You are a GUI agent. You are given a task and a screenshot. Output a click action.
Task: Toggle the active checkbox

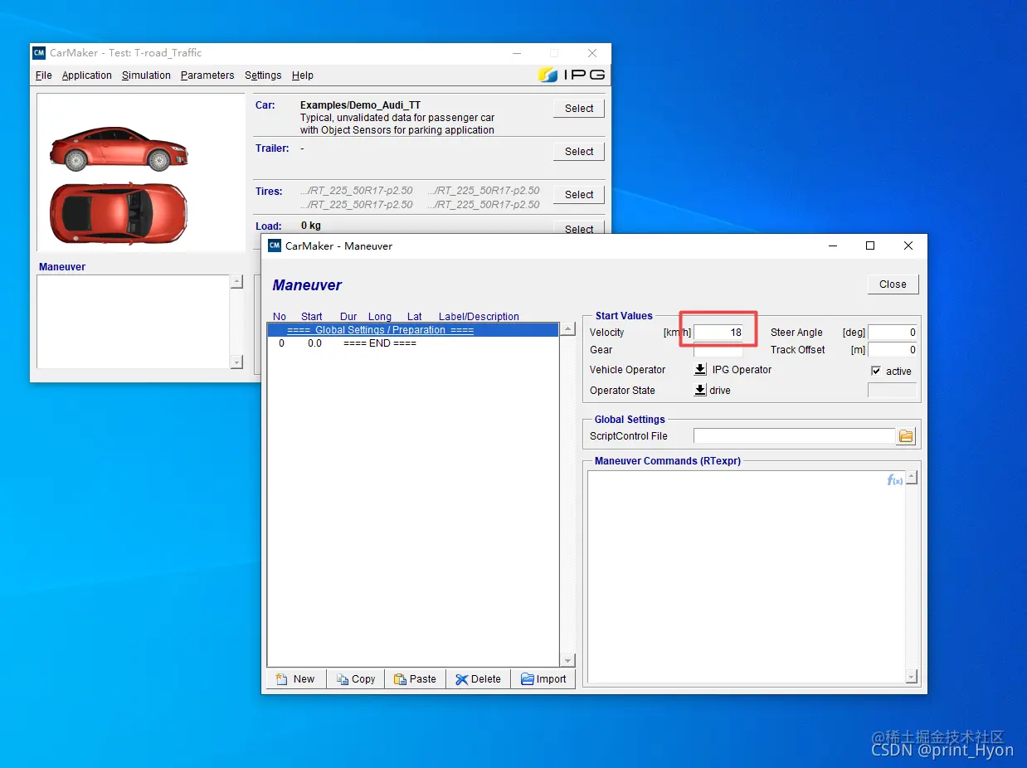tap(876, 371)
